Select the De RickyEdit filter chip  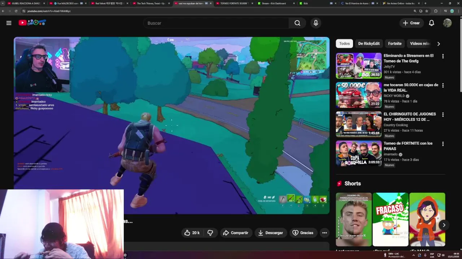point(369,44)
